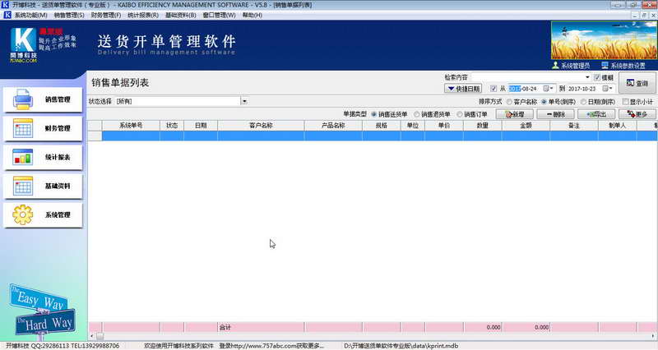Click the 状态 column header
The image size is (658, 350).
point(172,126)
